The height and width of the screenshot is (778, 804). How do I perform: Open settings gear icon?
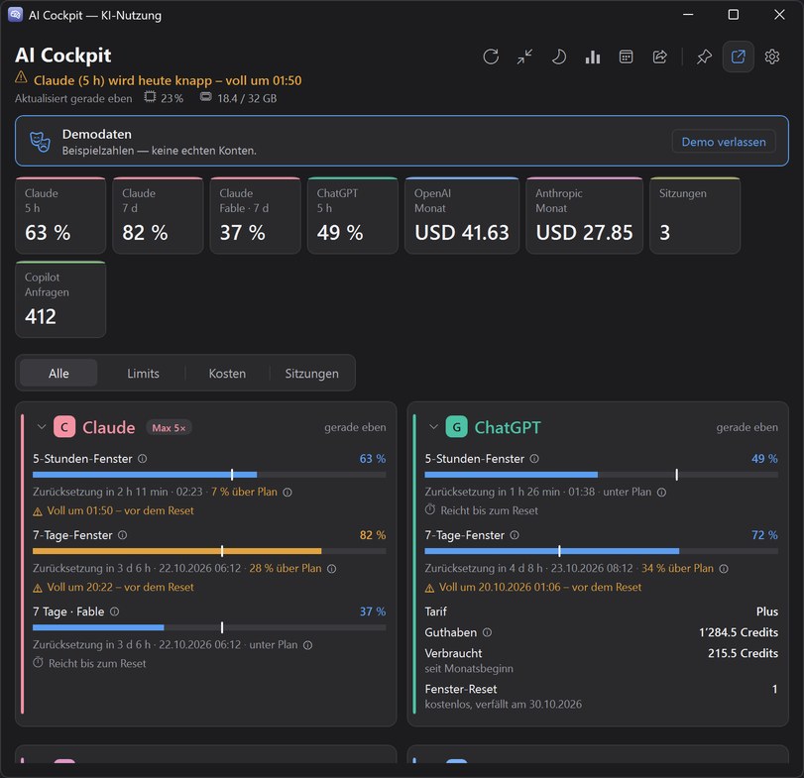pyautogui.click(x=771, y=56)
